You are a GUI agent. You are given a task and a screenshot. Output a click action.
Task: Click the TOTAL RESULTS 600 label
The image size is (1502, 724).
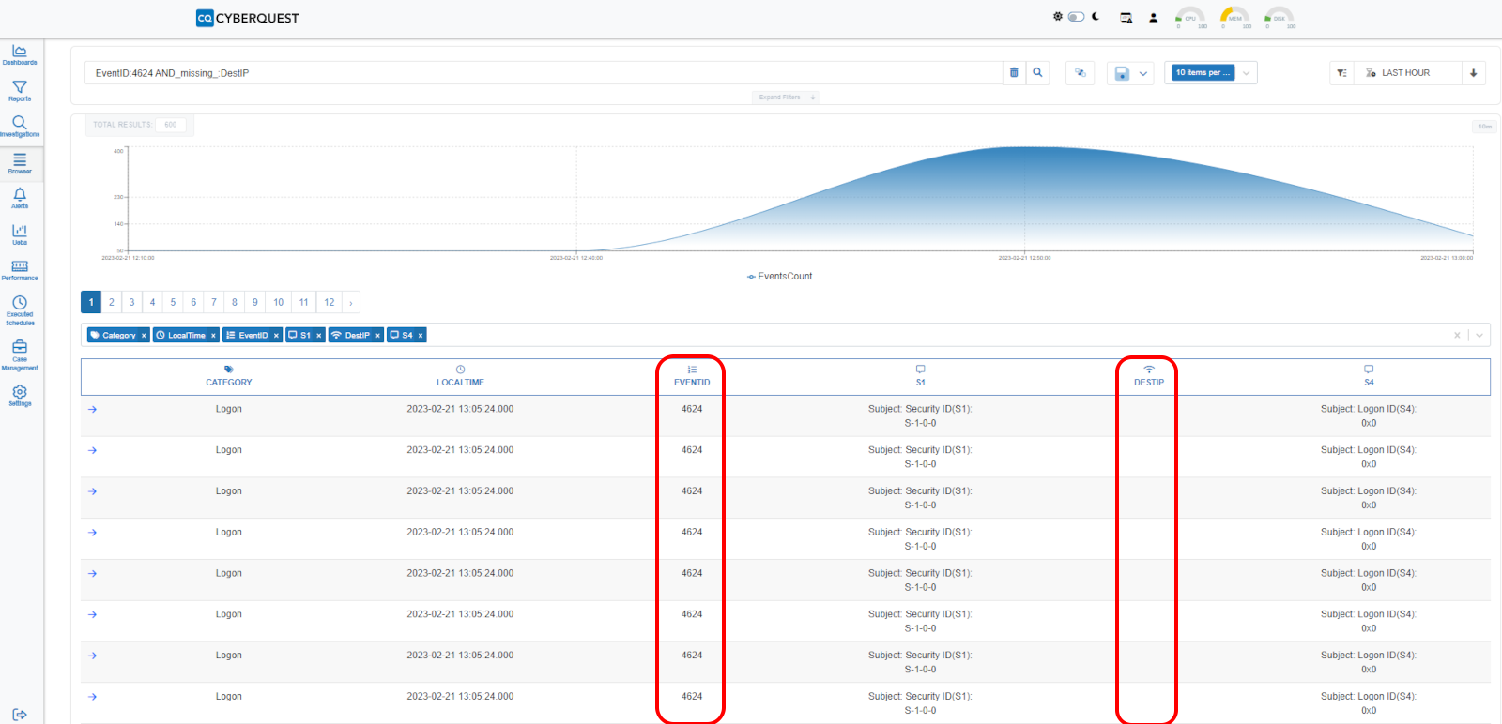[x=139, y=125]
